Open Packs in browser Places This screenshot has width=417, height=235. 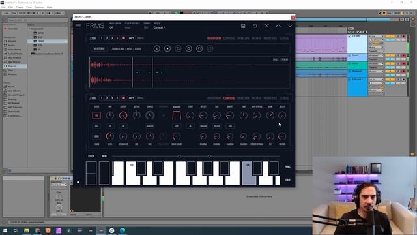[x=10, y=87]
